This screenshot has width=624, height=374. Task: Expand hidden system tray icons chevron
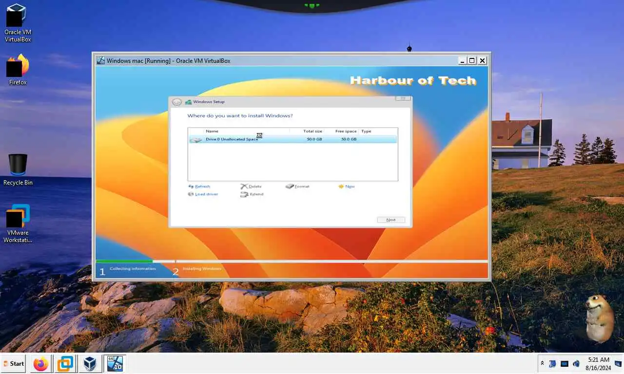(x=542, y=363)
